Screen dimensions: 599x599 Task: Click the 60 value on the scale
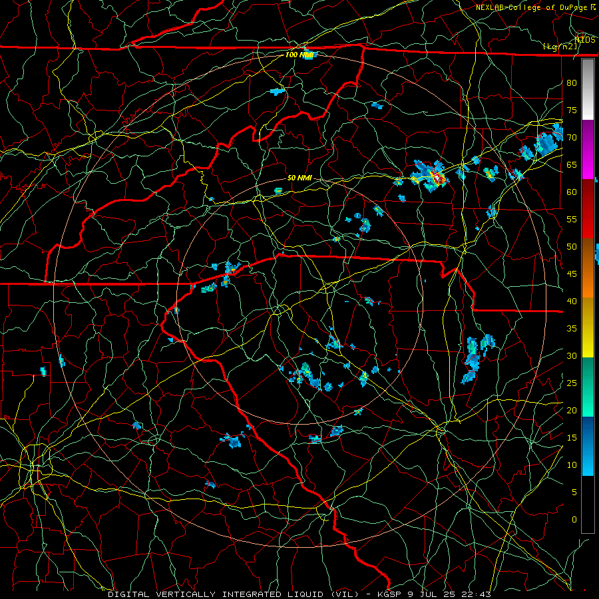(x=572, y=192)
